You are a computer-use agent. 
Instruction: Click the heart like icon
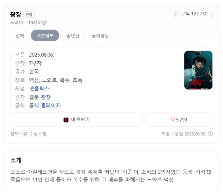point(173,120)
